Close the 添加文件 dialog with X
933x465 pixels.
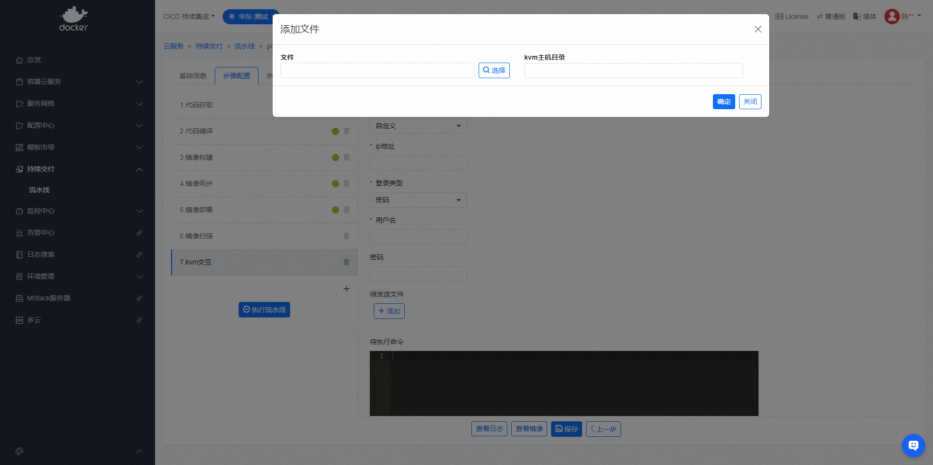point(758,29)
